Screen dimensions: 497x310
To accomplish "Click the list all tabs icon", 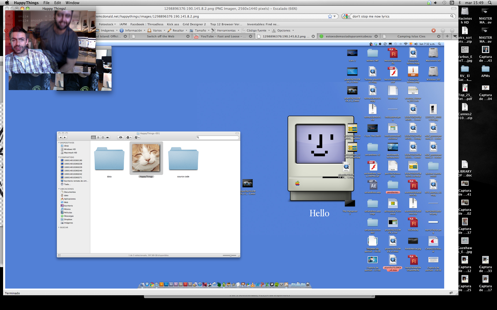I will [x=455, y=36].
